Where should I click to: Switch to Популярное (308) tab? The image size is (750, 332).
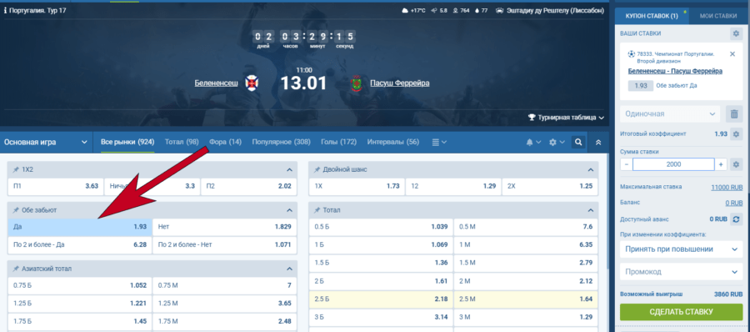coord(282,143)
